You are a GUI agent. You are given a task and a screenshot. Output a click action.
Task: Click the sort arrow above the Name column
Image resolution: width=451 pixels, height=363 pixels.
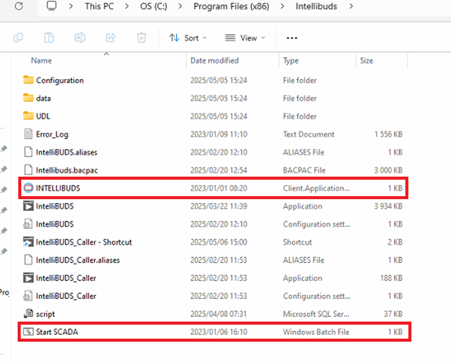click(107, 54)
